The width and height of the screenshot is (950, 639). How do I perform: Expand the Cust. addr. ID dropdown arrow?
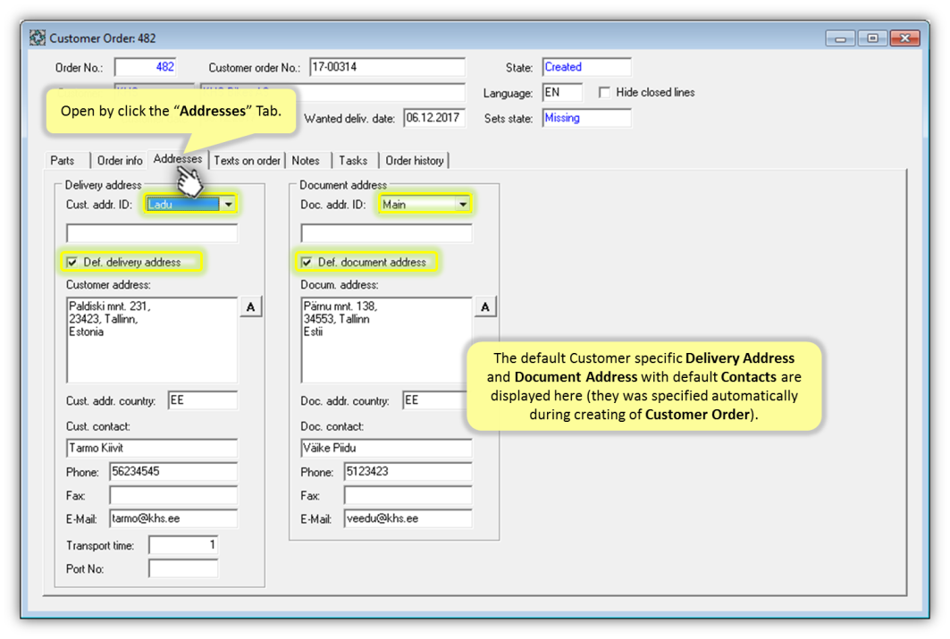[x=228, y=205]
